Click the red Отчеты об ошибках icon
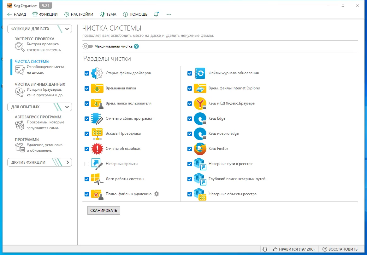The height and width of the screenshot is (255, 367). click(97, 149)
